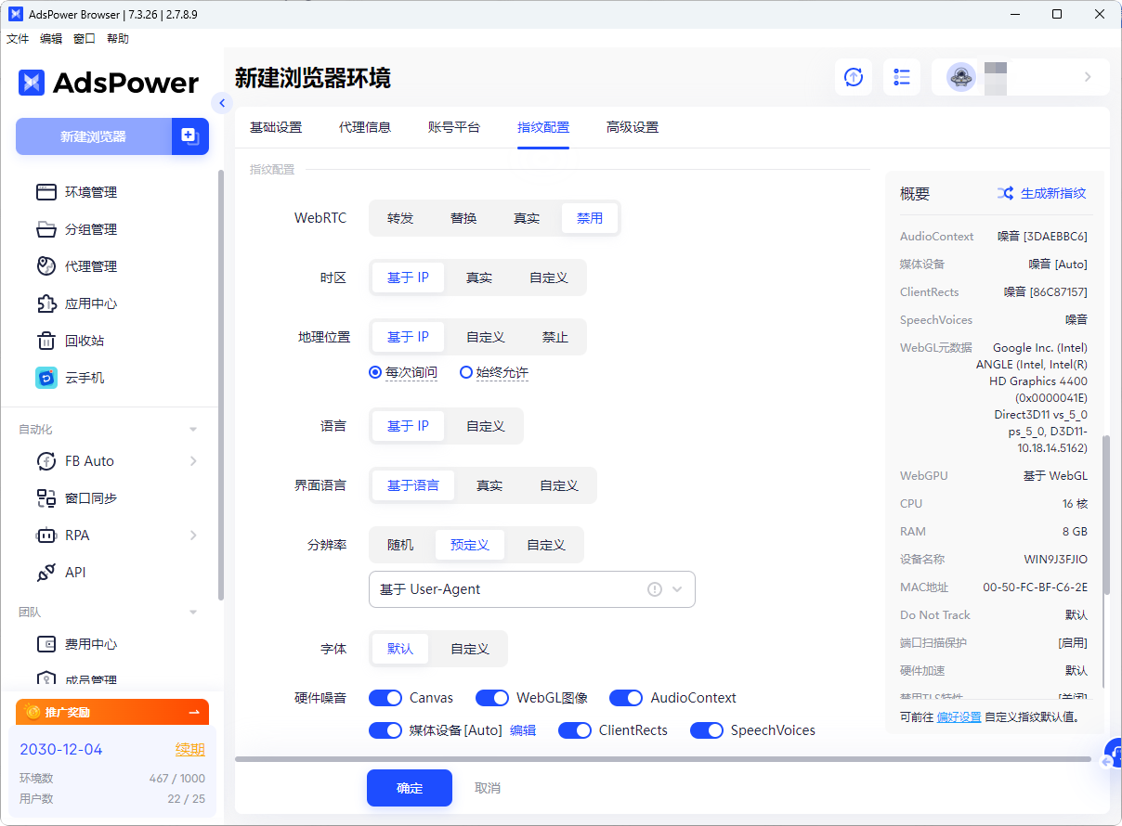
Task: Expand the FB Auto submenu
Action: 193,461
